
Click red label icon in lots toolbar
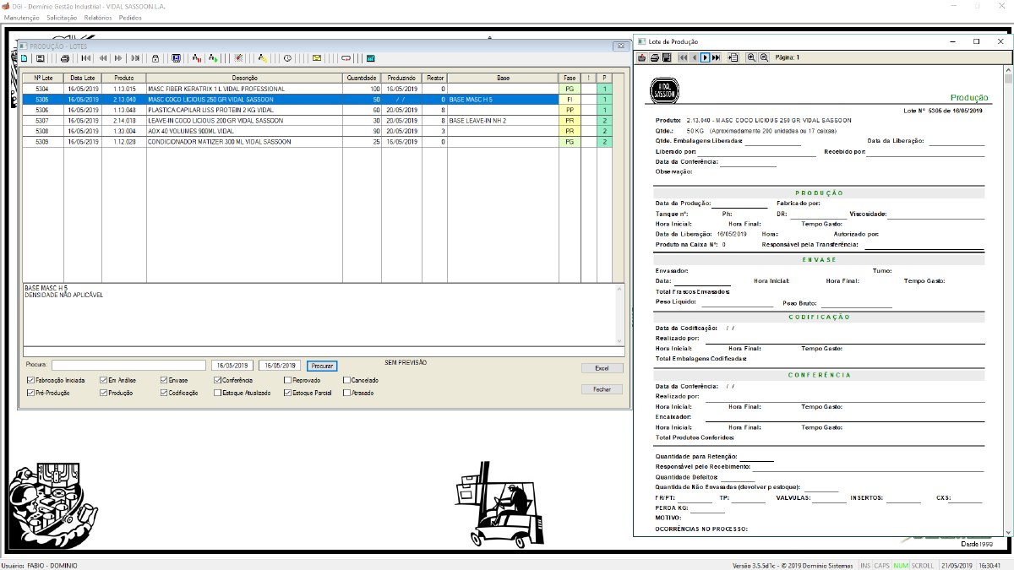click(346, 58)
